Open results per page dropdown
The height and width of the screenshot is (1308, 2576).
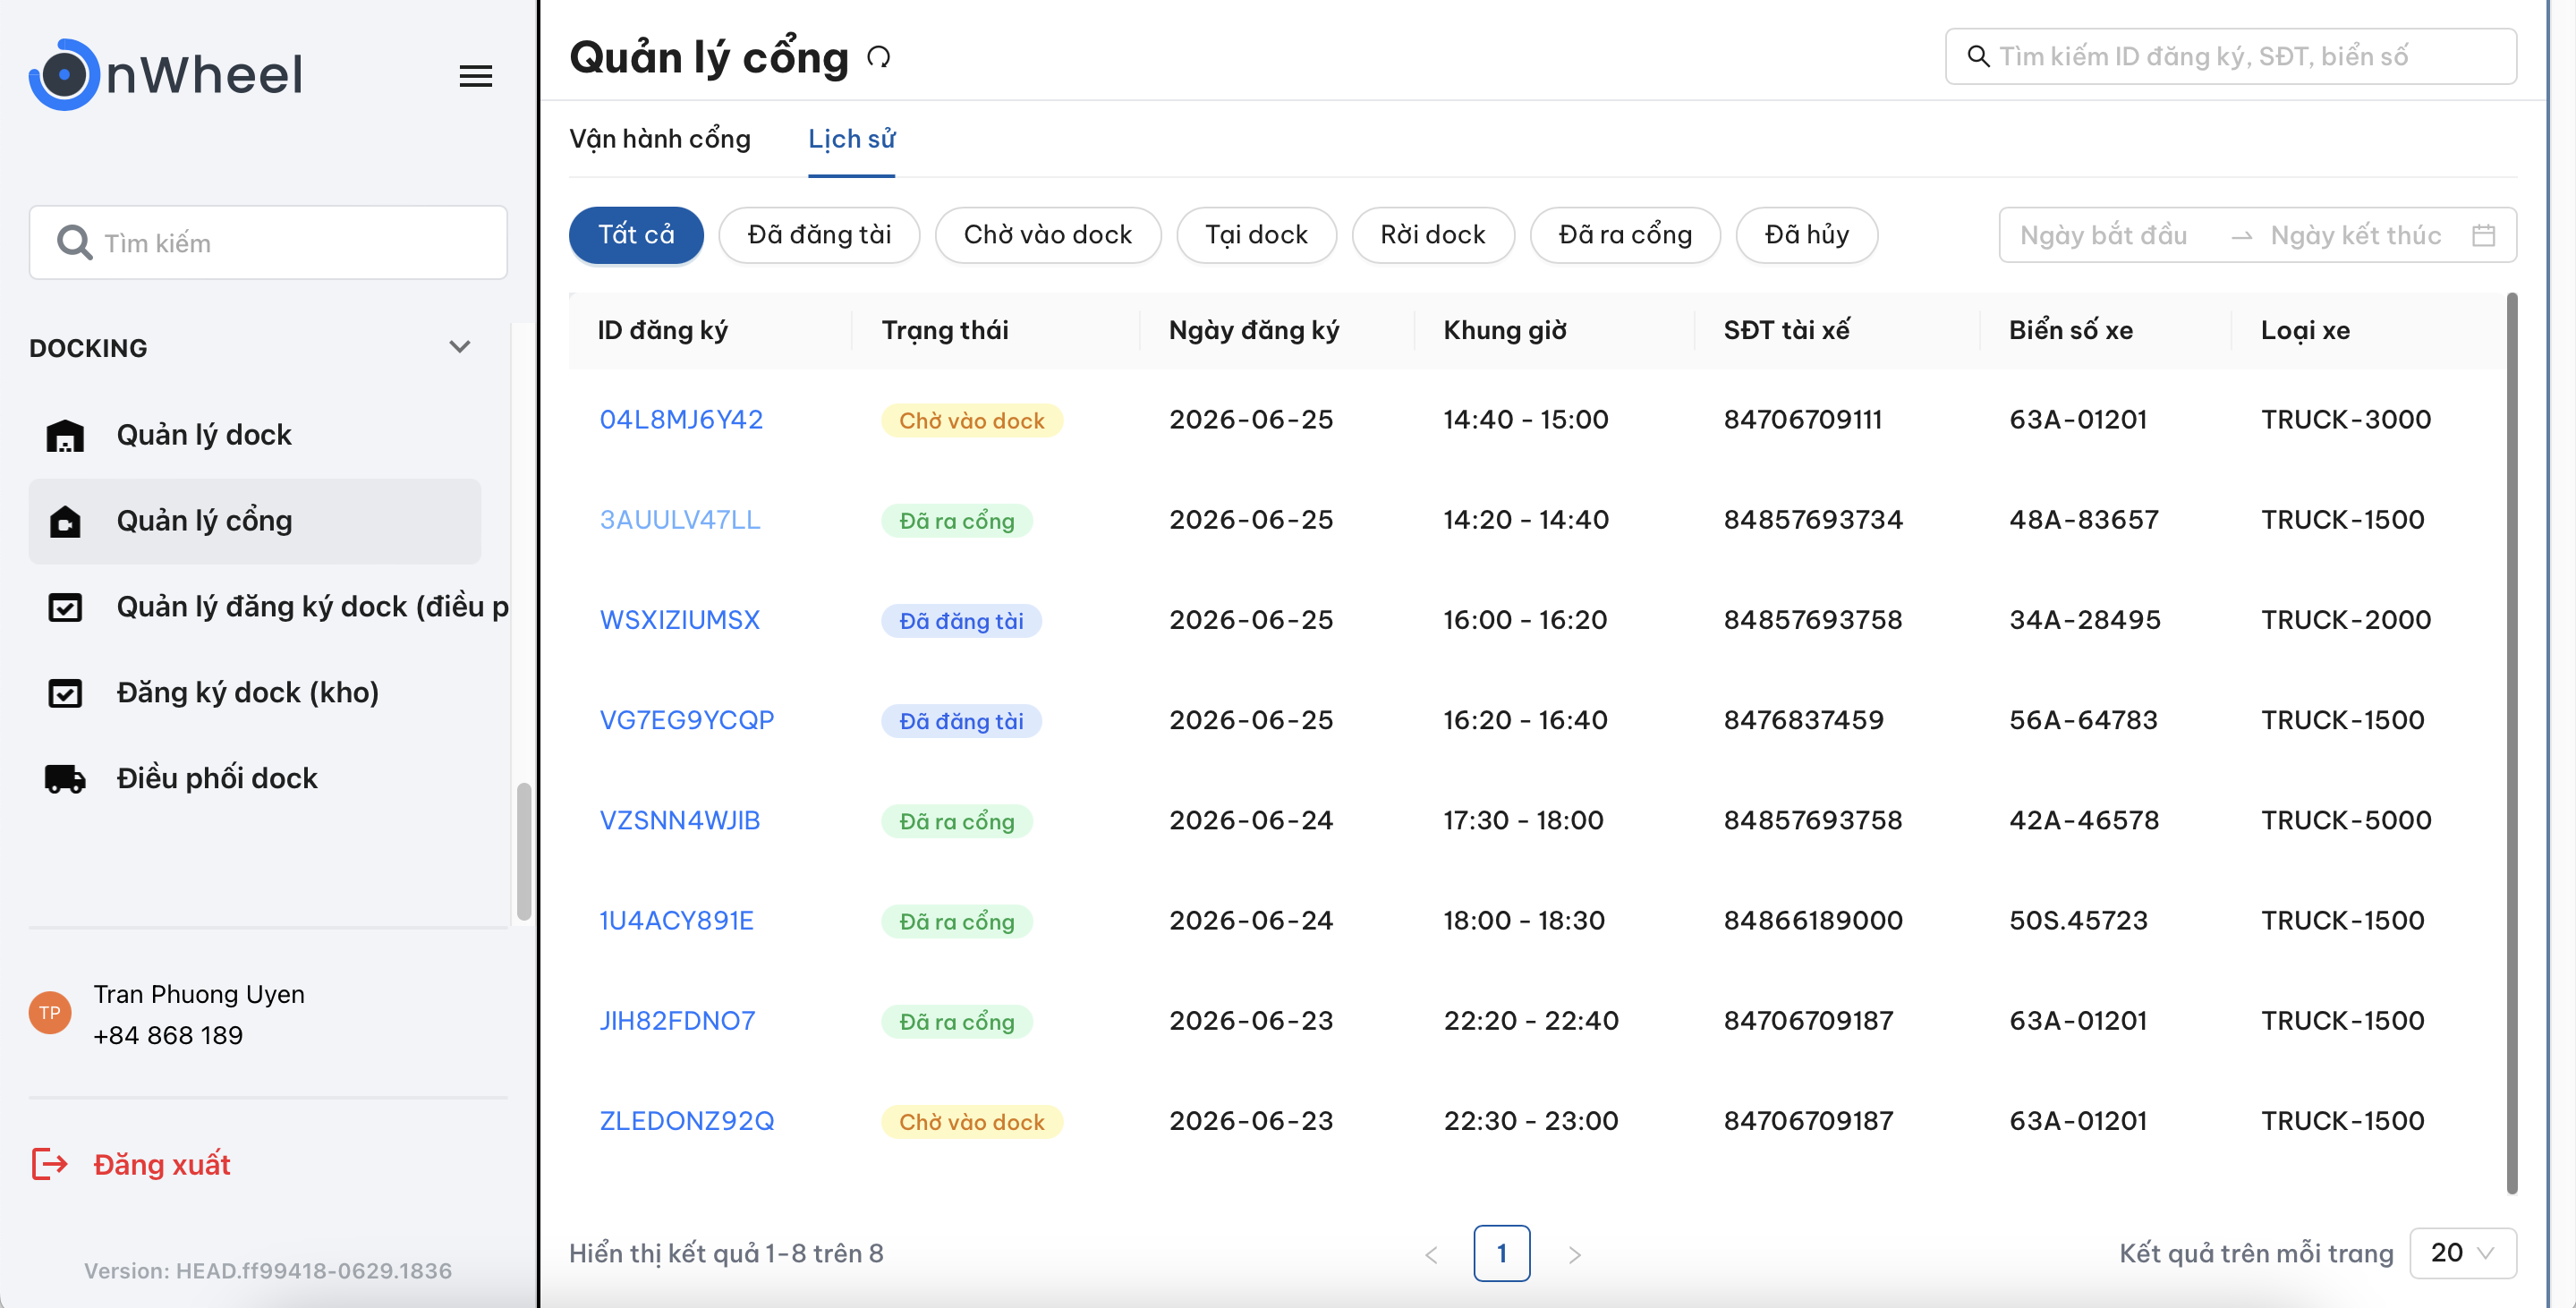click(x=2462, y=1252)
